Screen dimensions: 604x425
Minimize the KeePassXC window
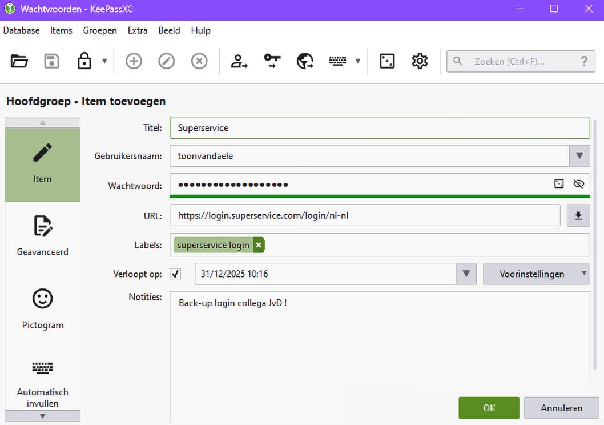pos(520,9)
